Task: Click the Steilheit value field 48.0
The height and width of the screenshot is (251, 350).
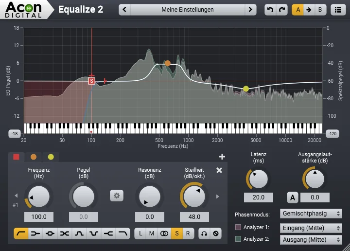Action: point(194,217)
